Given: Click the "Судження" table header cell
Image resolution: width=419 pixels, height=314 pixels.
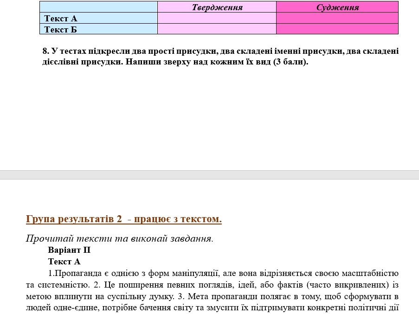Looking at the screenshot, I should click(x=337, y=7).
